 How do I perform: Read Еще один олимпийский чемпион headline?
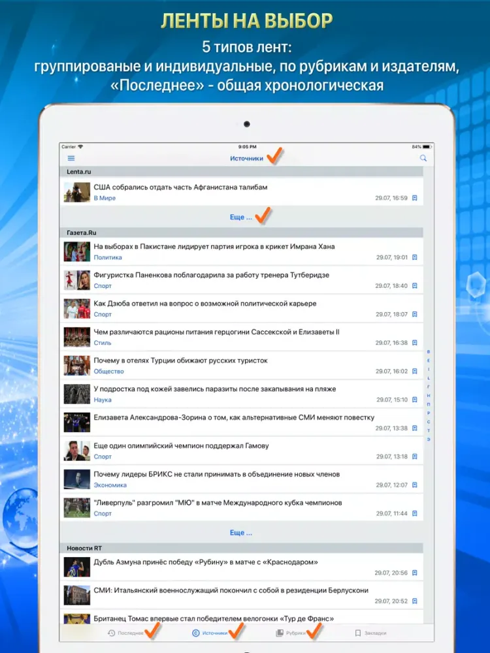click(181, 445)
